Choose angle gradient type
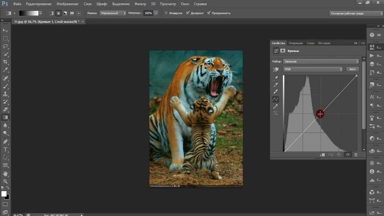Screen dimensions: 384x216 point(65,13)
